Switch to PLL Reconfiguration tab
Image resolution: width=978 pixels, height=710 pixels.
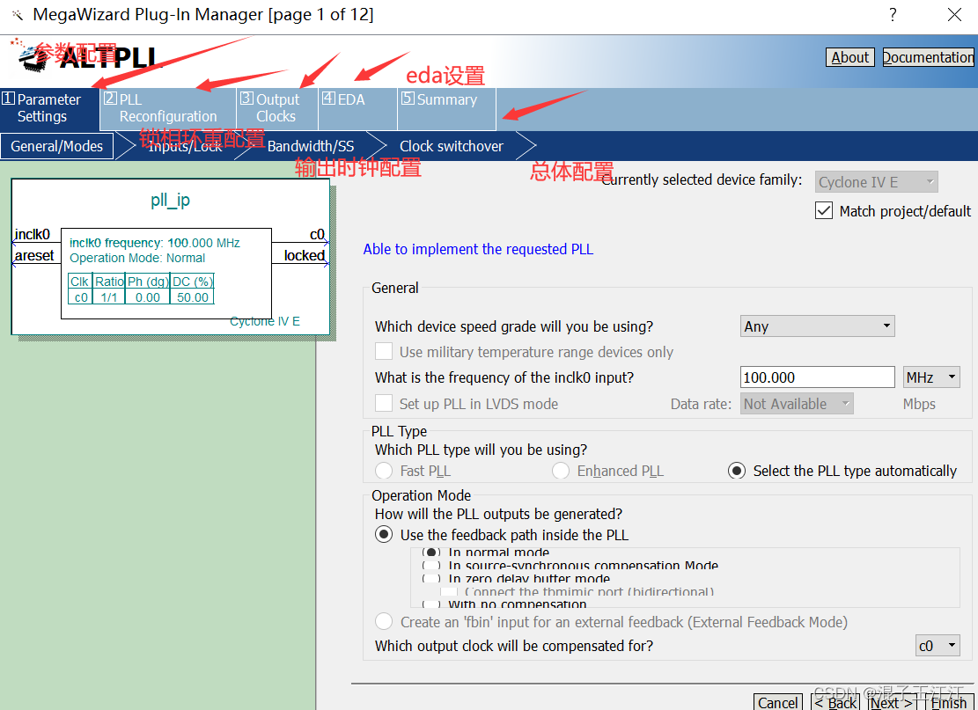[168, 108]
